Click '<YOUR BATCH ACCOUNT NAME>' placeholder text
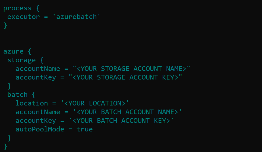 128,112
